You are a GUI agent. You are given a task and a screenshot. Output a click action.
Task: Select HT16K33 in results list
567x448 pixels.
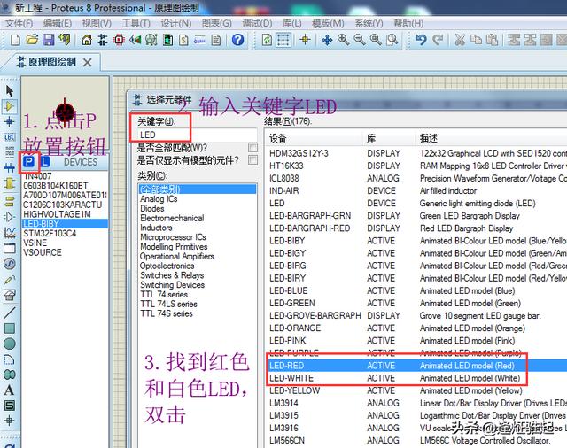416,166
